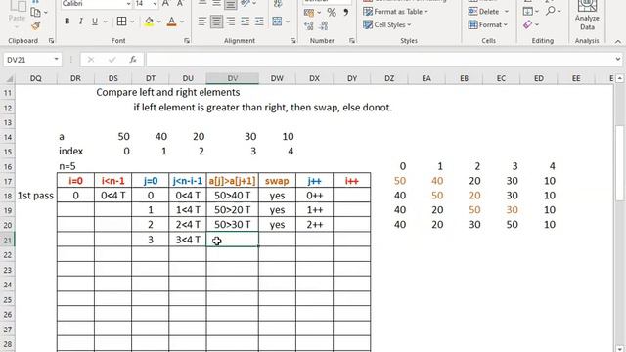Click the Copy icon in Clipboard group
Image resolution: width=626 pixels, height=352 pixels.
pyautogui.click(x=35, y=12)
